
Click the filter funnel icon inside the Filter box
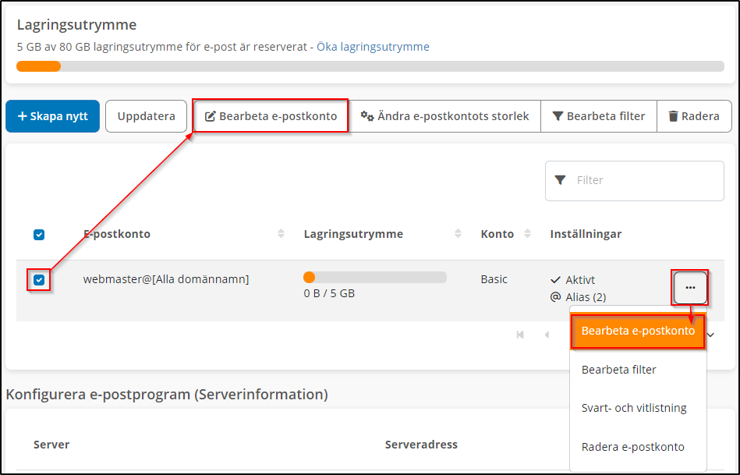click(560, 180)
